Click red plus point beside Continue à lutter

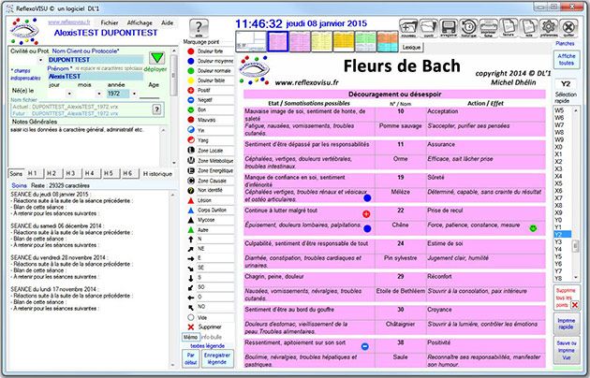point(366,214)
